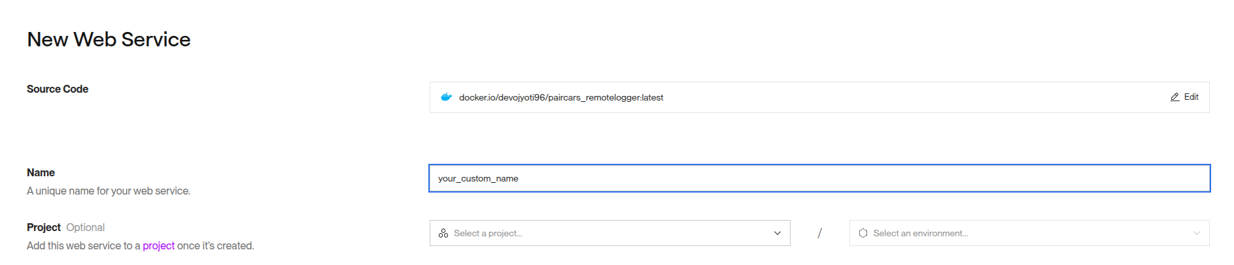This screenshot has width=1234, height=265.
Task: Click the environment dropdown chevron arrow
Action: 1196,233
